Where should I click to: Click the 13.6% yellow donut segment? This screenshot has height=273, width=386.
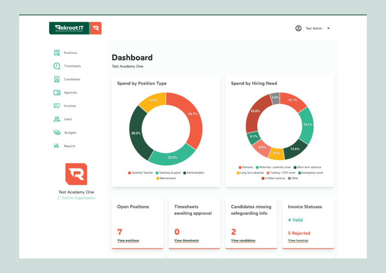point(154,101)
